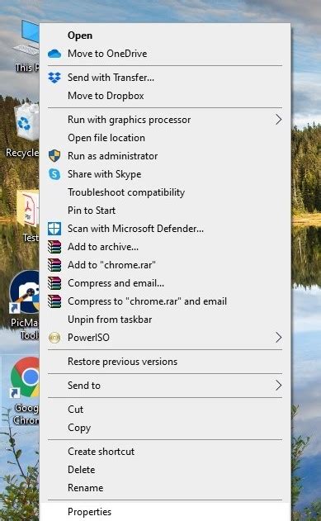Choose Rename from the context menu
Screen dimensions: 321x521
(165, 488)
